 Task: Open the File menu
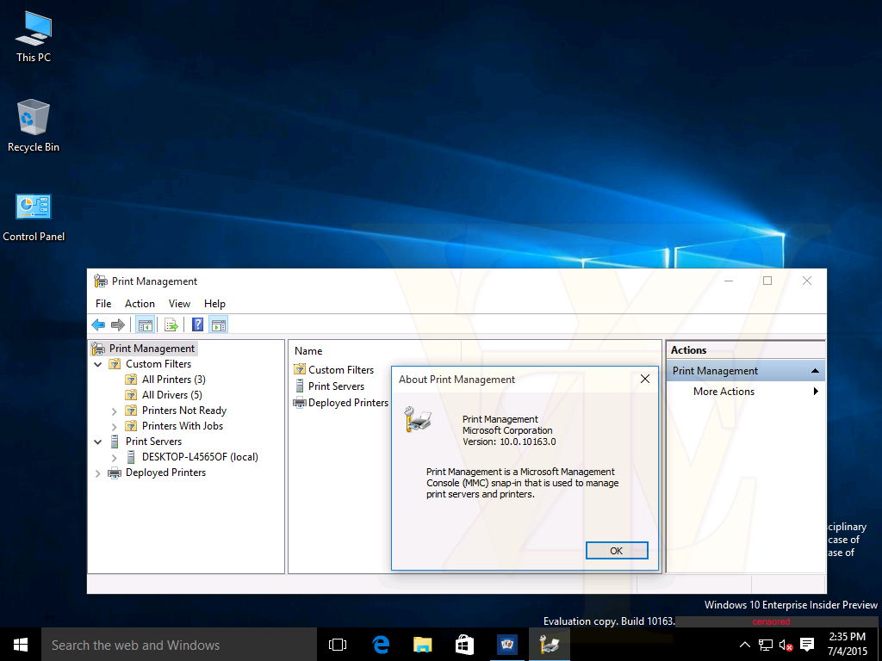coord(103,304)
